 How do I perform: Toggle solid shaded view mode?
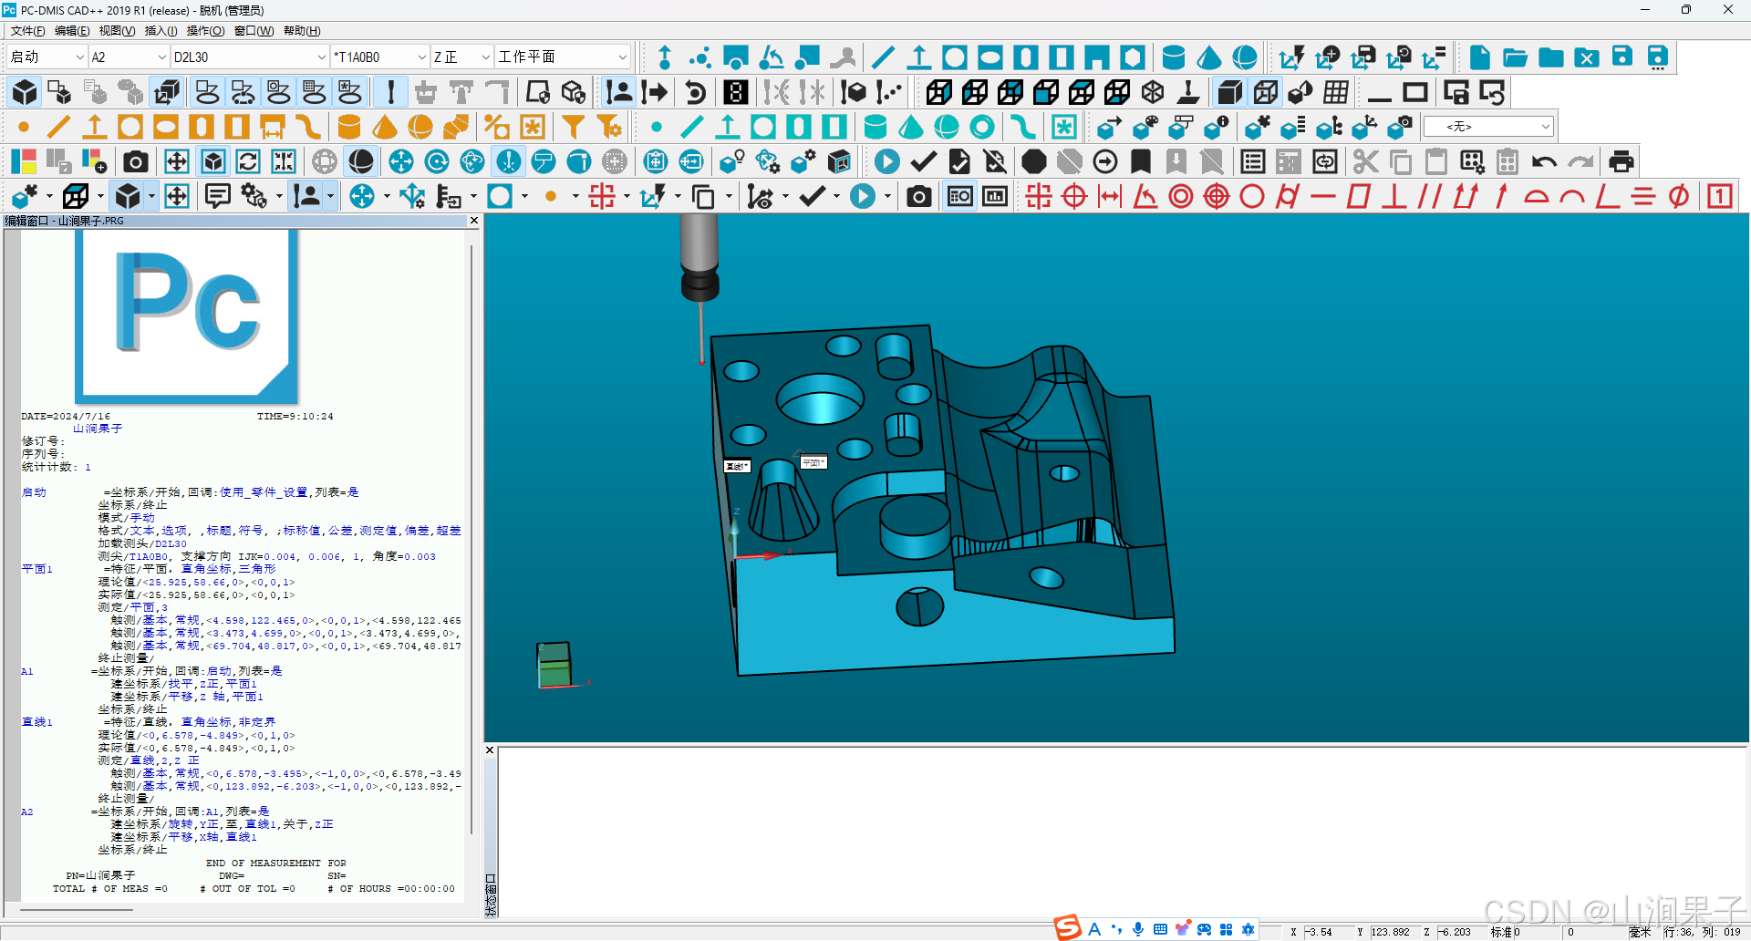pyautogui.click(x=1229, y=92)
